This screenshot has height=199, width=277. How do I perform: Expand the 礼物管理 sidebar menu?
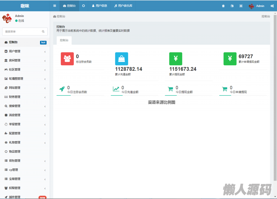point(24,142)
